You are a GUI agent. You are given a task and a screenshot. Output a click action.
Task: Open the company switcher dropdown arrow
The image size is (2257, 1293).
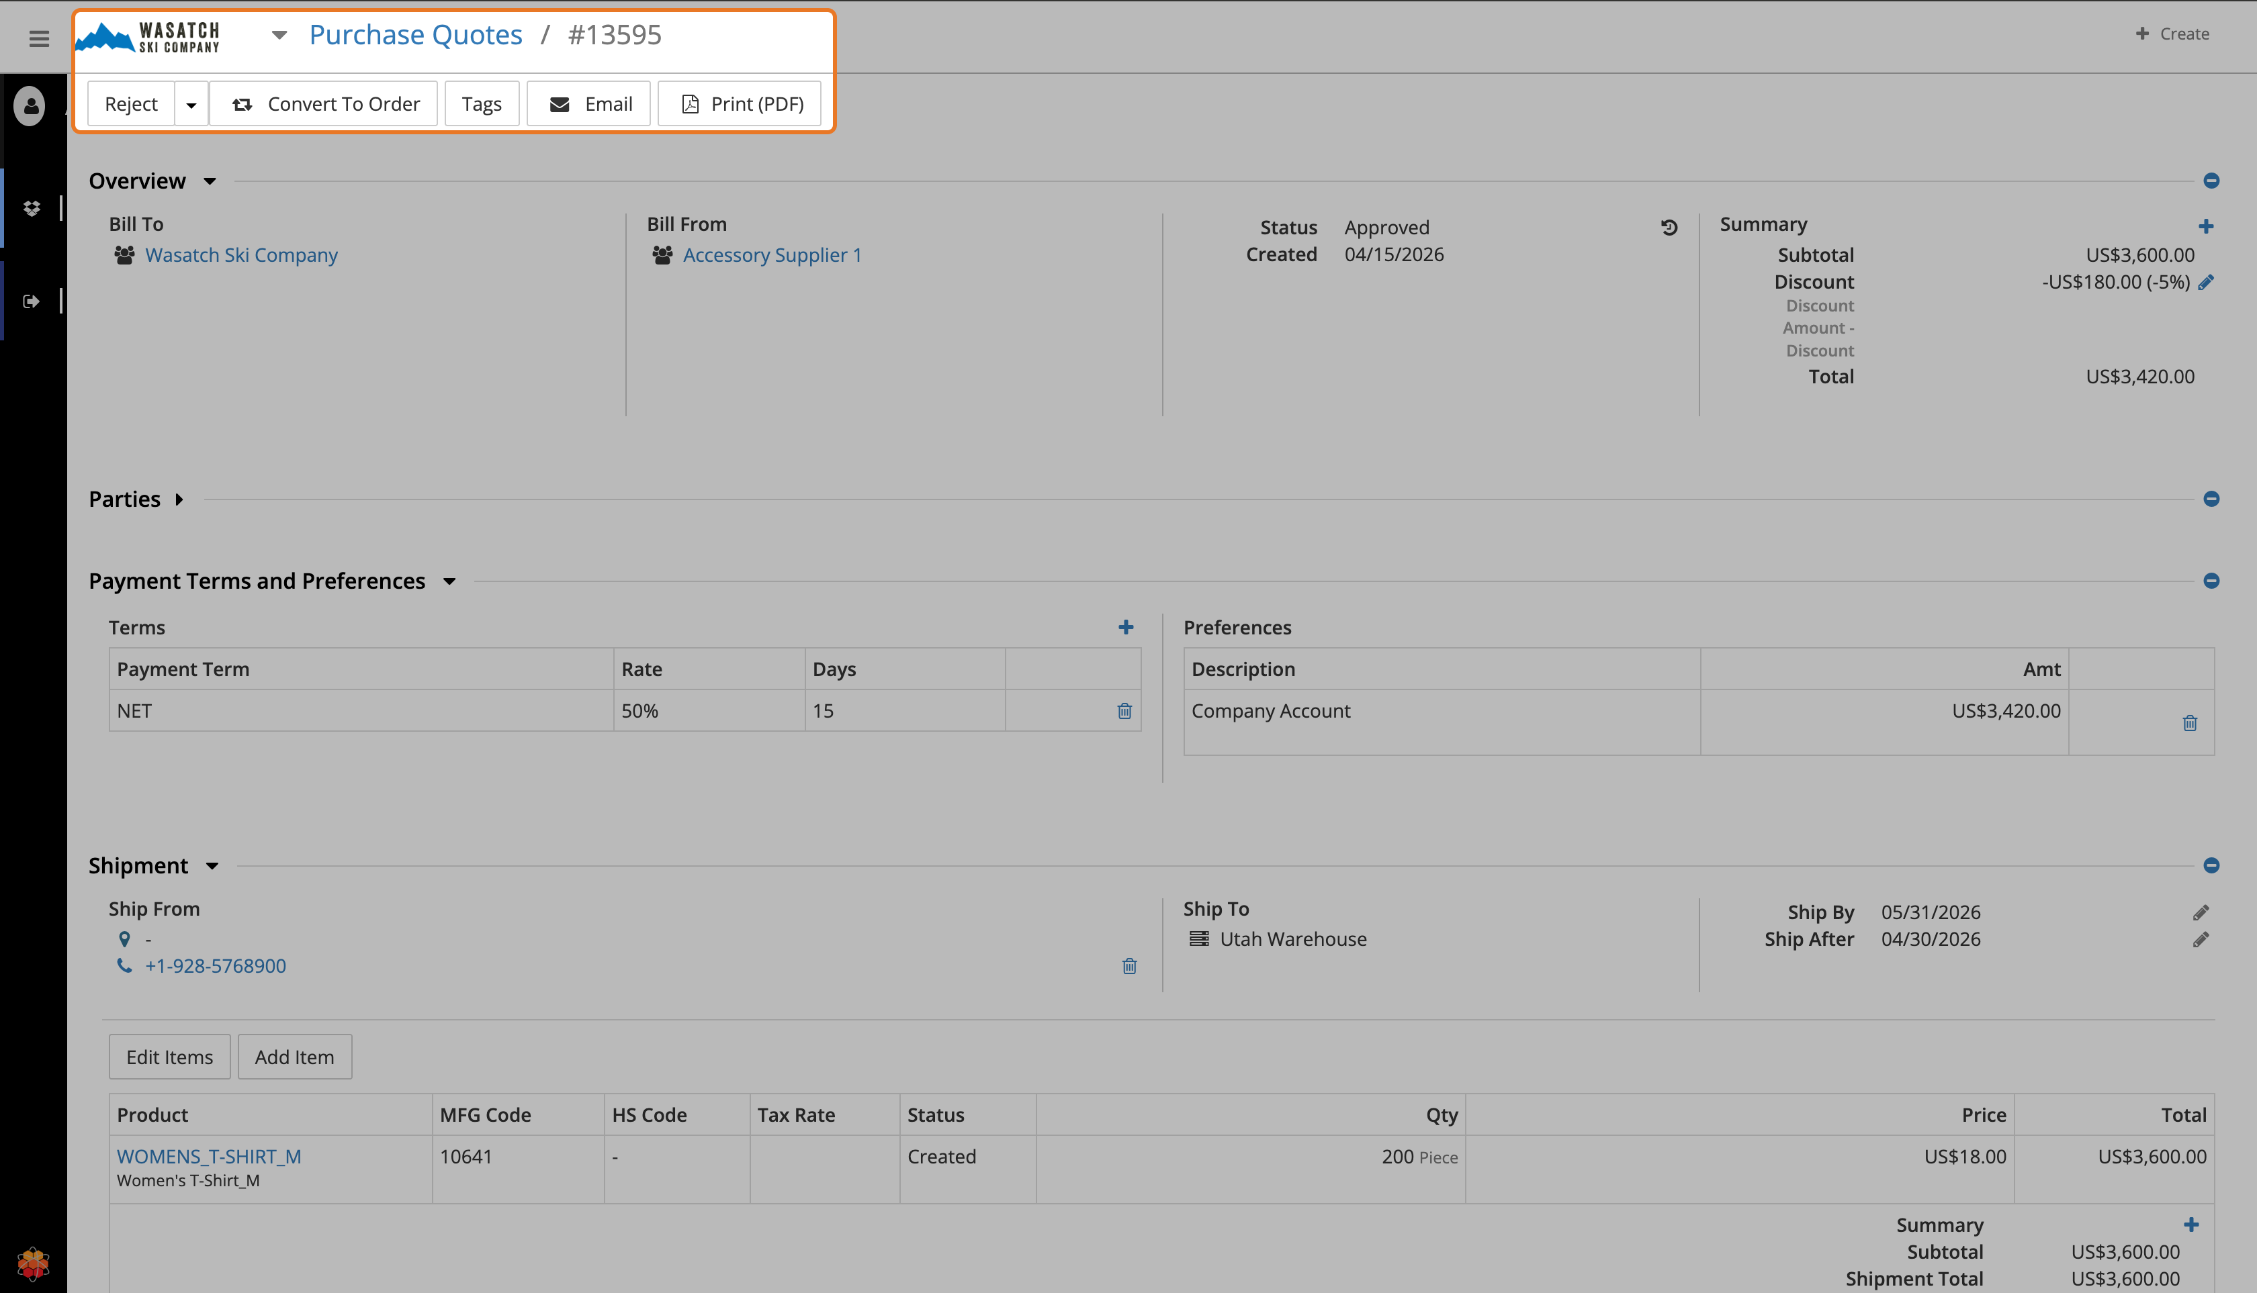pos(279,36)
